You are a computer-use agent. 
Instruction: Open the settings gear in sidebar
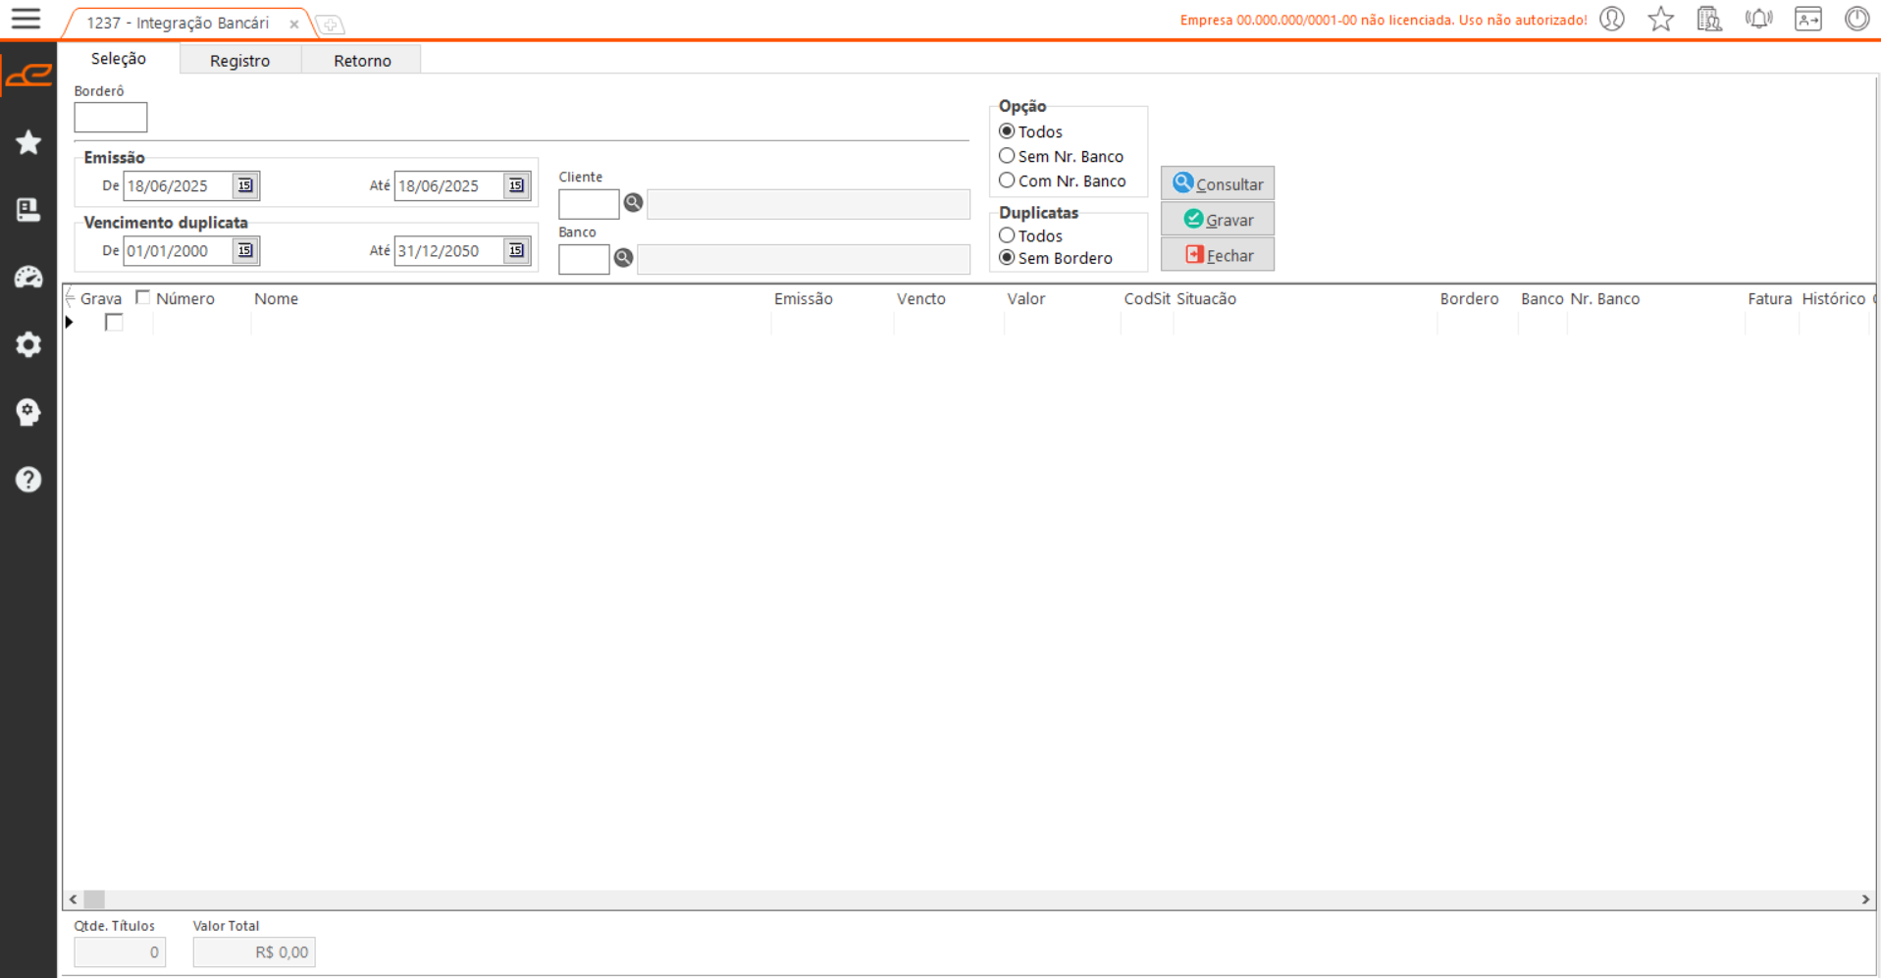click(28, 344)
